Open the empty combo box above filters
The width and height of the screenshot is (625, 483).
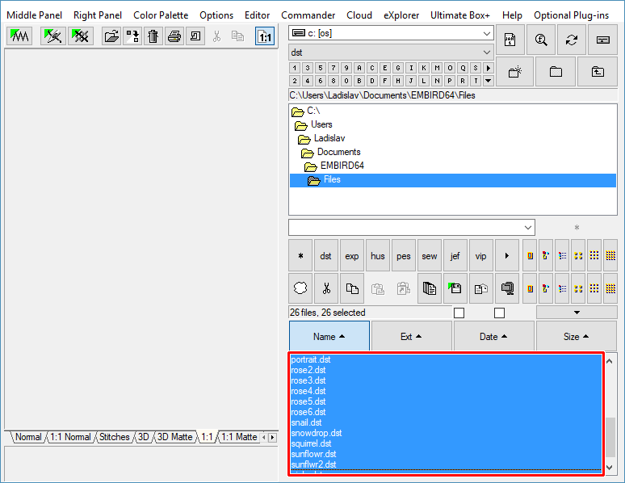point(411,228)
